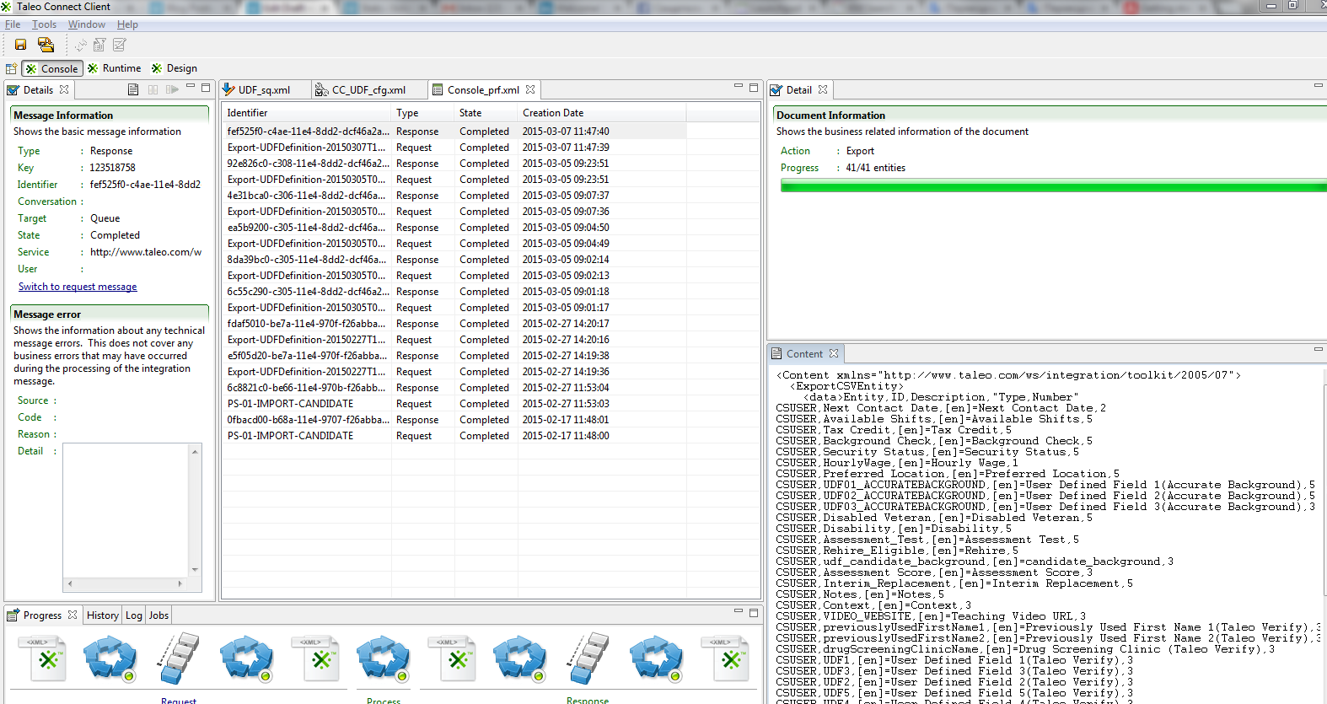Sort the message list by the Identifier column
The height and width of the screenshot is (704, 1327).
[x=247, y=113]
